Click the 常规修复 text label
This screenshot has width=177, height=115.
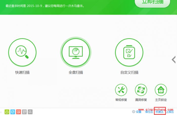(121, 100)
